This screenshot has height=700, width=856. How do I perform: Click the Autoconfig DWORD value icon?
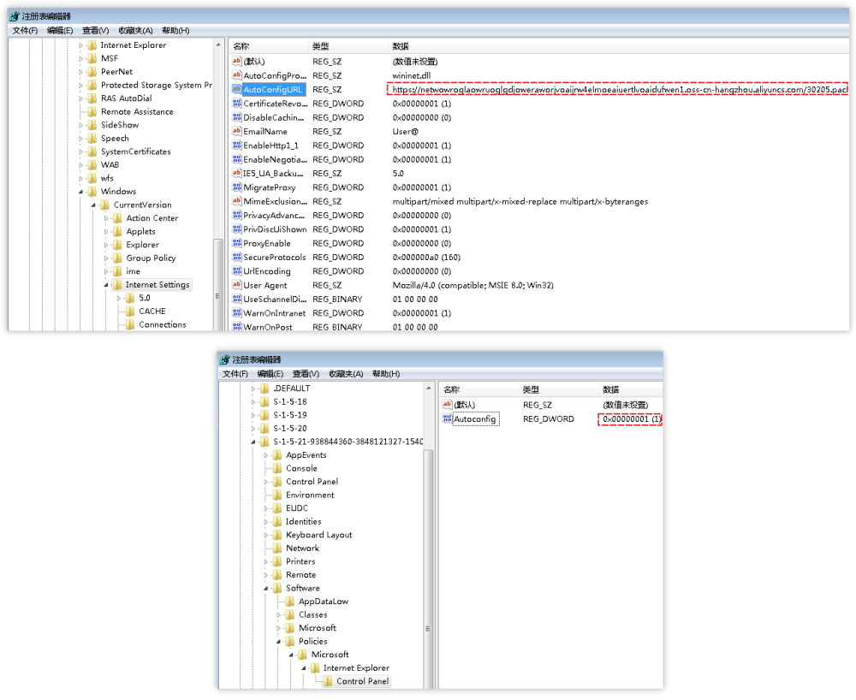coord(447,418)
